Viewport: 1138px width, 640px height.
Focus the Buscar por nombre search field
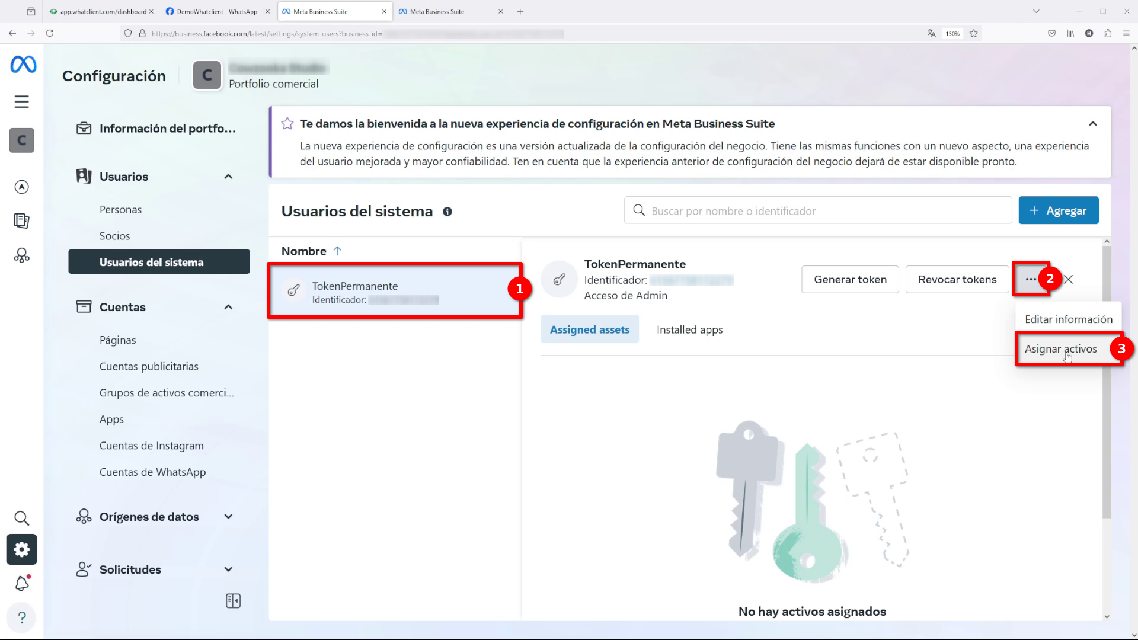point(817,210)
